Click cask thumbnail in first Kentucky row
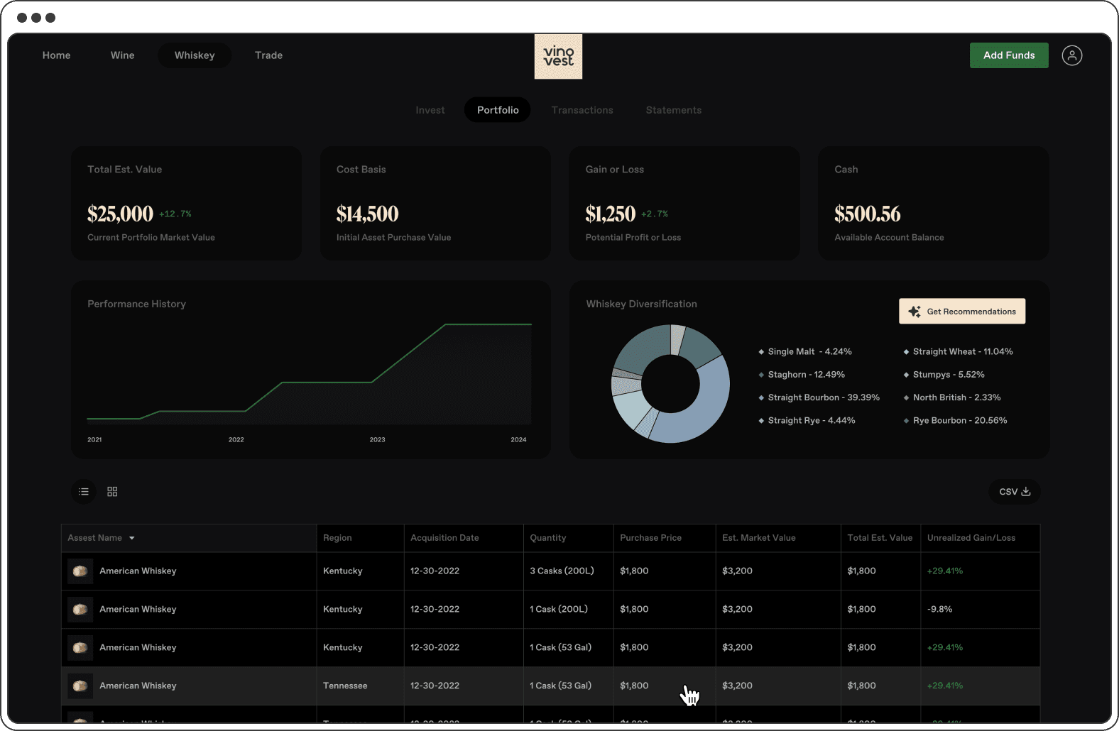This screenshot has width=1119, height=731. (x=80, y=571)
